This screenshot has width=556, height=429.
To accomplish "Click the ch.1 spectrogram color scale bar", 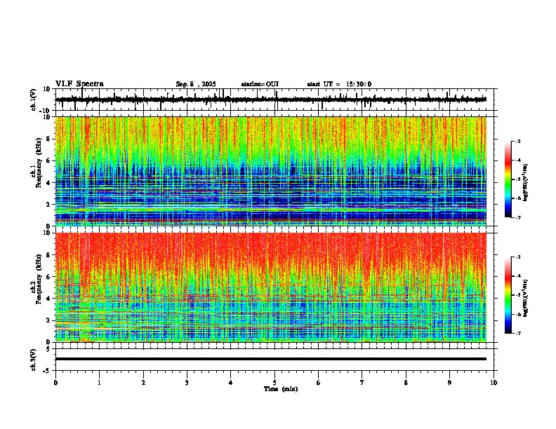I will tap(508, 179).
